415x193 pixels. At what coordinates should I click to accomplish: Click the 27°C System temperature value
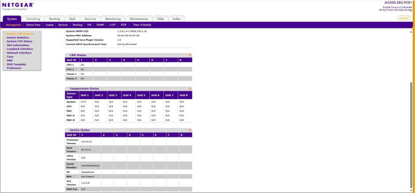[83, 102]
